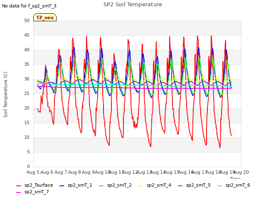The width and height of the screenshot is (266, 200).
Task: Click the 0 y-axis tick label
Action: (28, 166)
